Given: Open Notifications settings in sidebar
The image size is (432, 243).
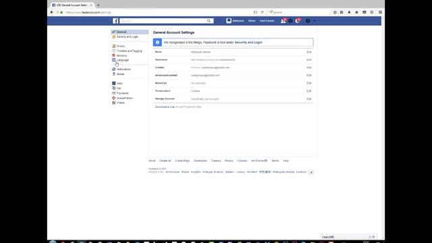Looking at the screenshot, I should (x=124, y=70).
